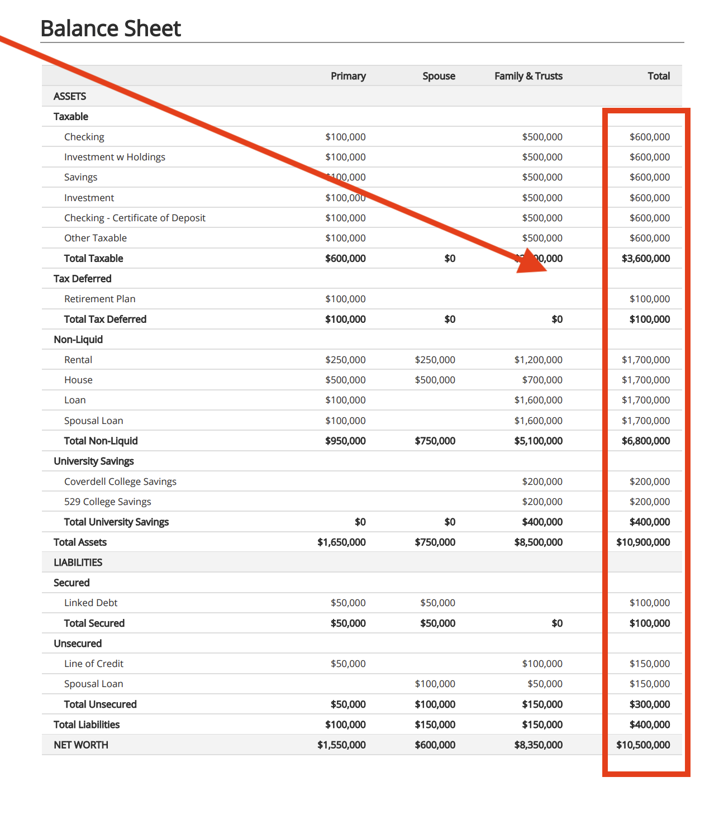
Task: Select the Net Worth Primary value $1,550,000
Action: (x=341, y=745)
